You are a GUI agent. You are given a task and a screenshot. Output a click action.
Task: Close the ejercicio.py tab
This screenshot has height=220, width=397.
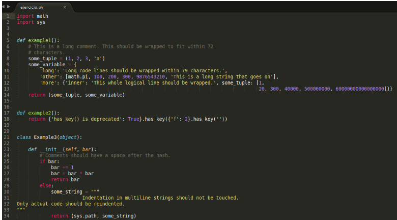coord(65,8)
